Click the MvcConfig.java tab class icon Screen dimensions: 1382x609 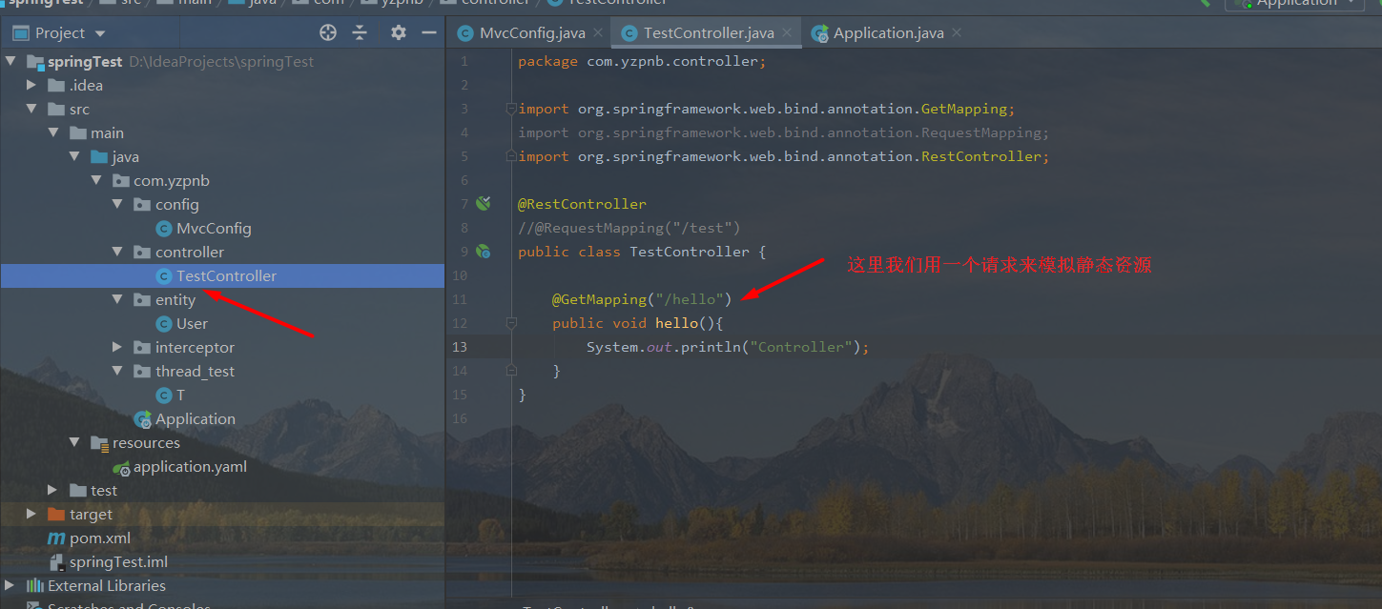click(465, 33)
